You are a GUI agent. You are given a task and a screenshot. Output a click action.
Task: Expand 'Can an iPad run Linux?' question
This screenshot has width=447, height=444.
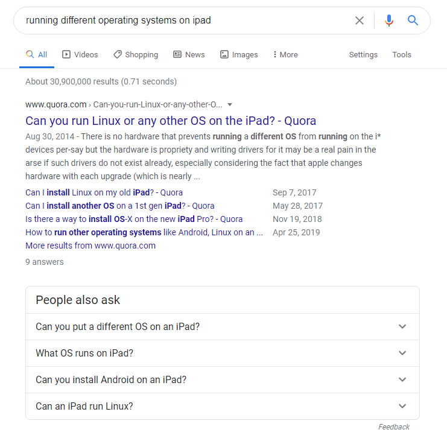(223, 406)
